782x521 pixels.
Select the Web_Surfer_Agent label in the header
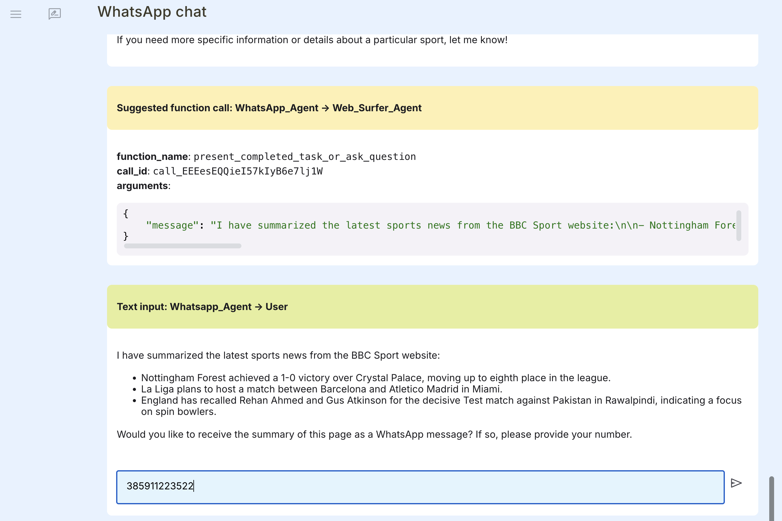click(377, 108)
